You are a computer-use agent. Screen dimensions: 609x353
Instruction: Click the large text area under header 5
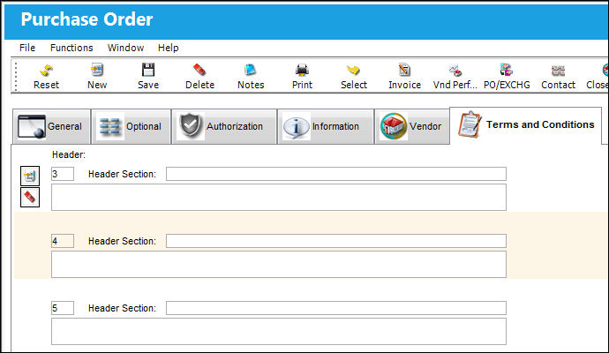click(279, 332)
